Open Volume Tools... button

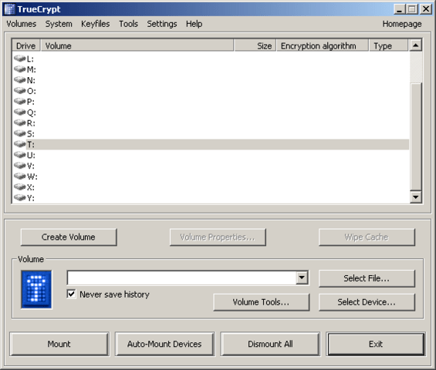click(261, 302)
